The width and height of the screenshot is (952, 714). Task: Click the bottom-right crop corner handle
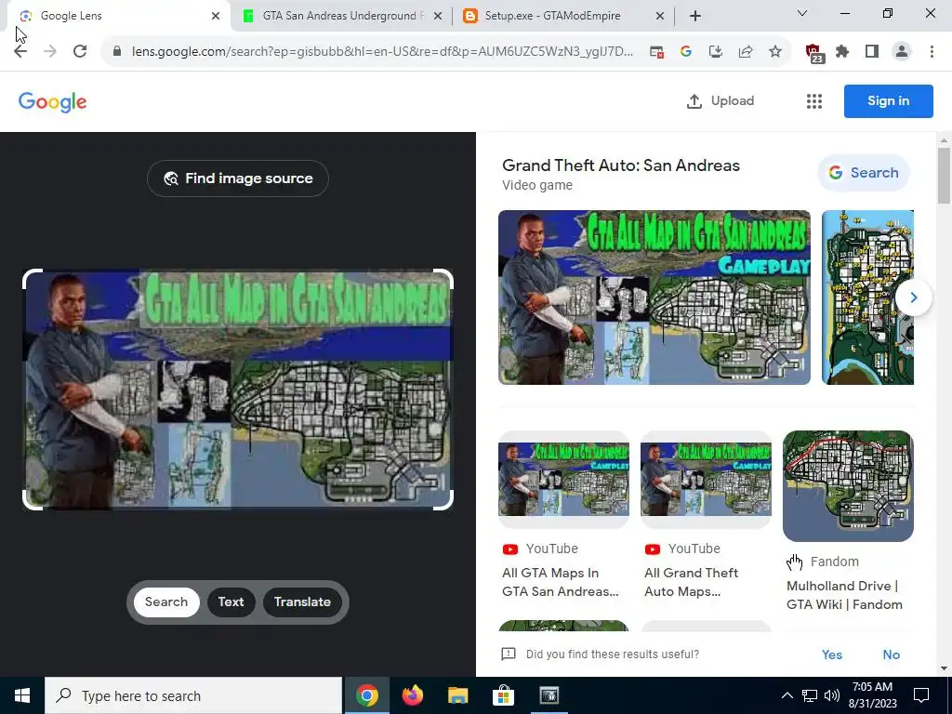tap(444, 500)
